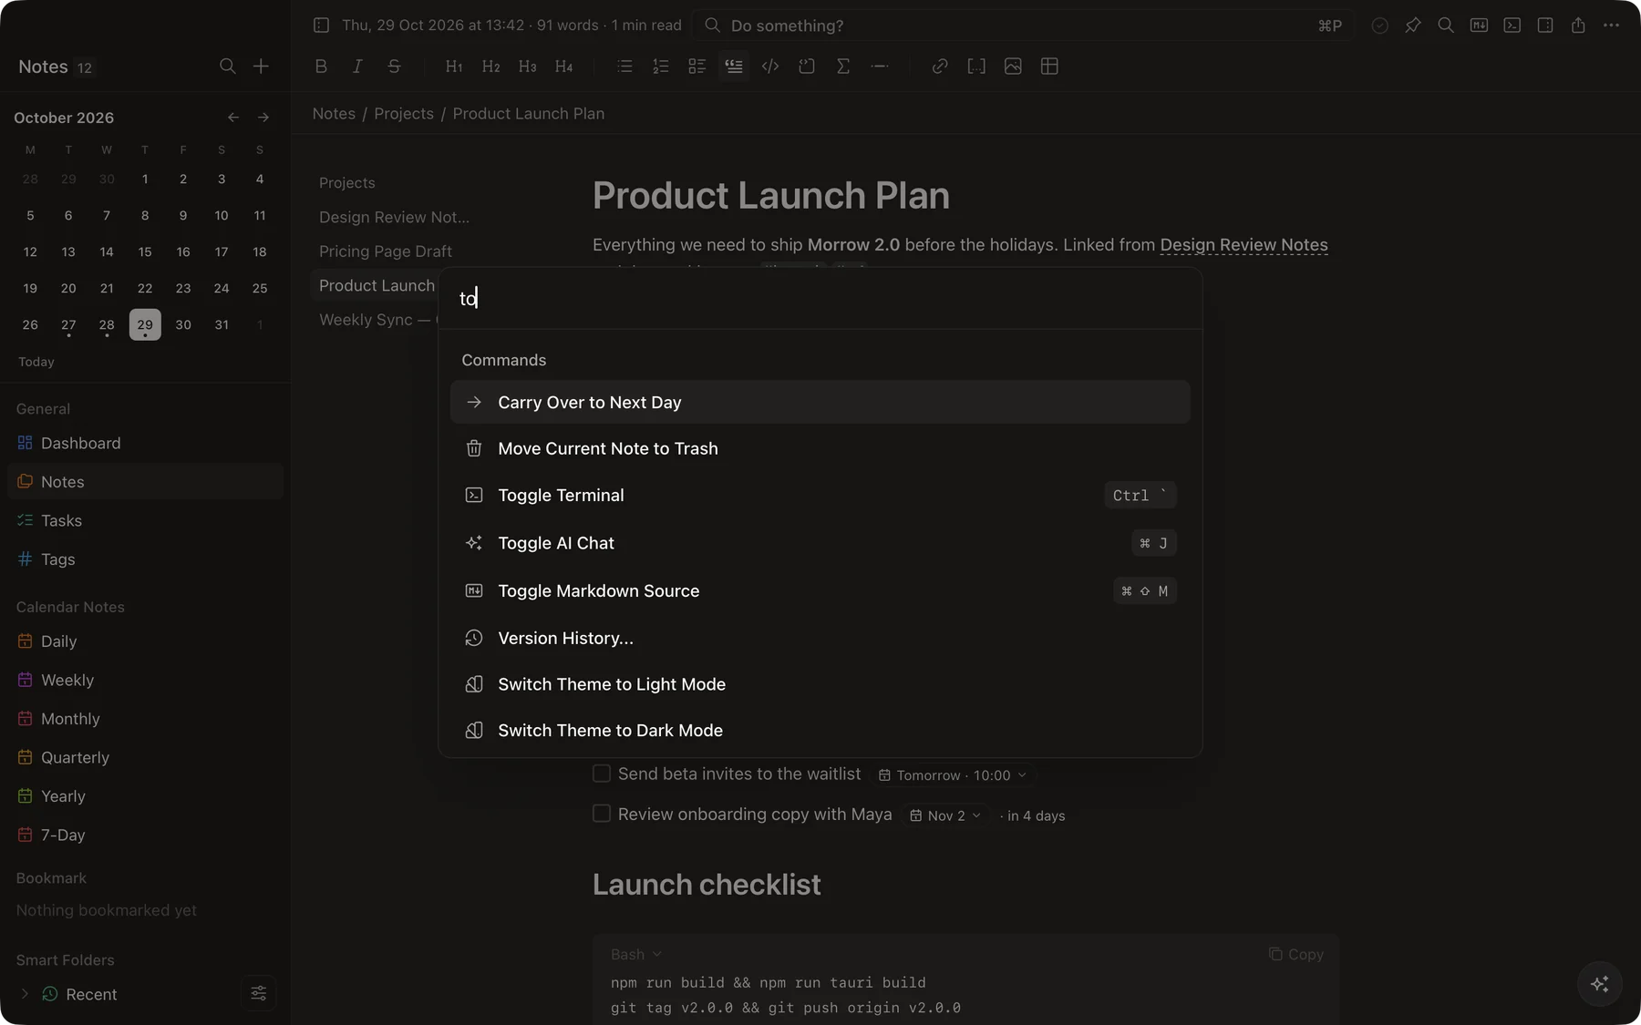Pin the current note
The width and height of the screenshot is (1641, 1025).
point(1413,26)
